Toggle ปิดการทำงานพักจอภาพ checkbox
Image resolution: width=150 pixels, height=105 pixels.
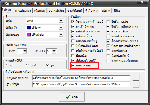pyautogui.click(x=108, y=46)
